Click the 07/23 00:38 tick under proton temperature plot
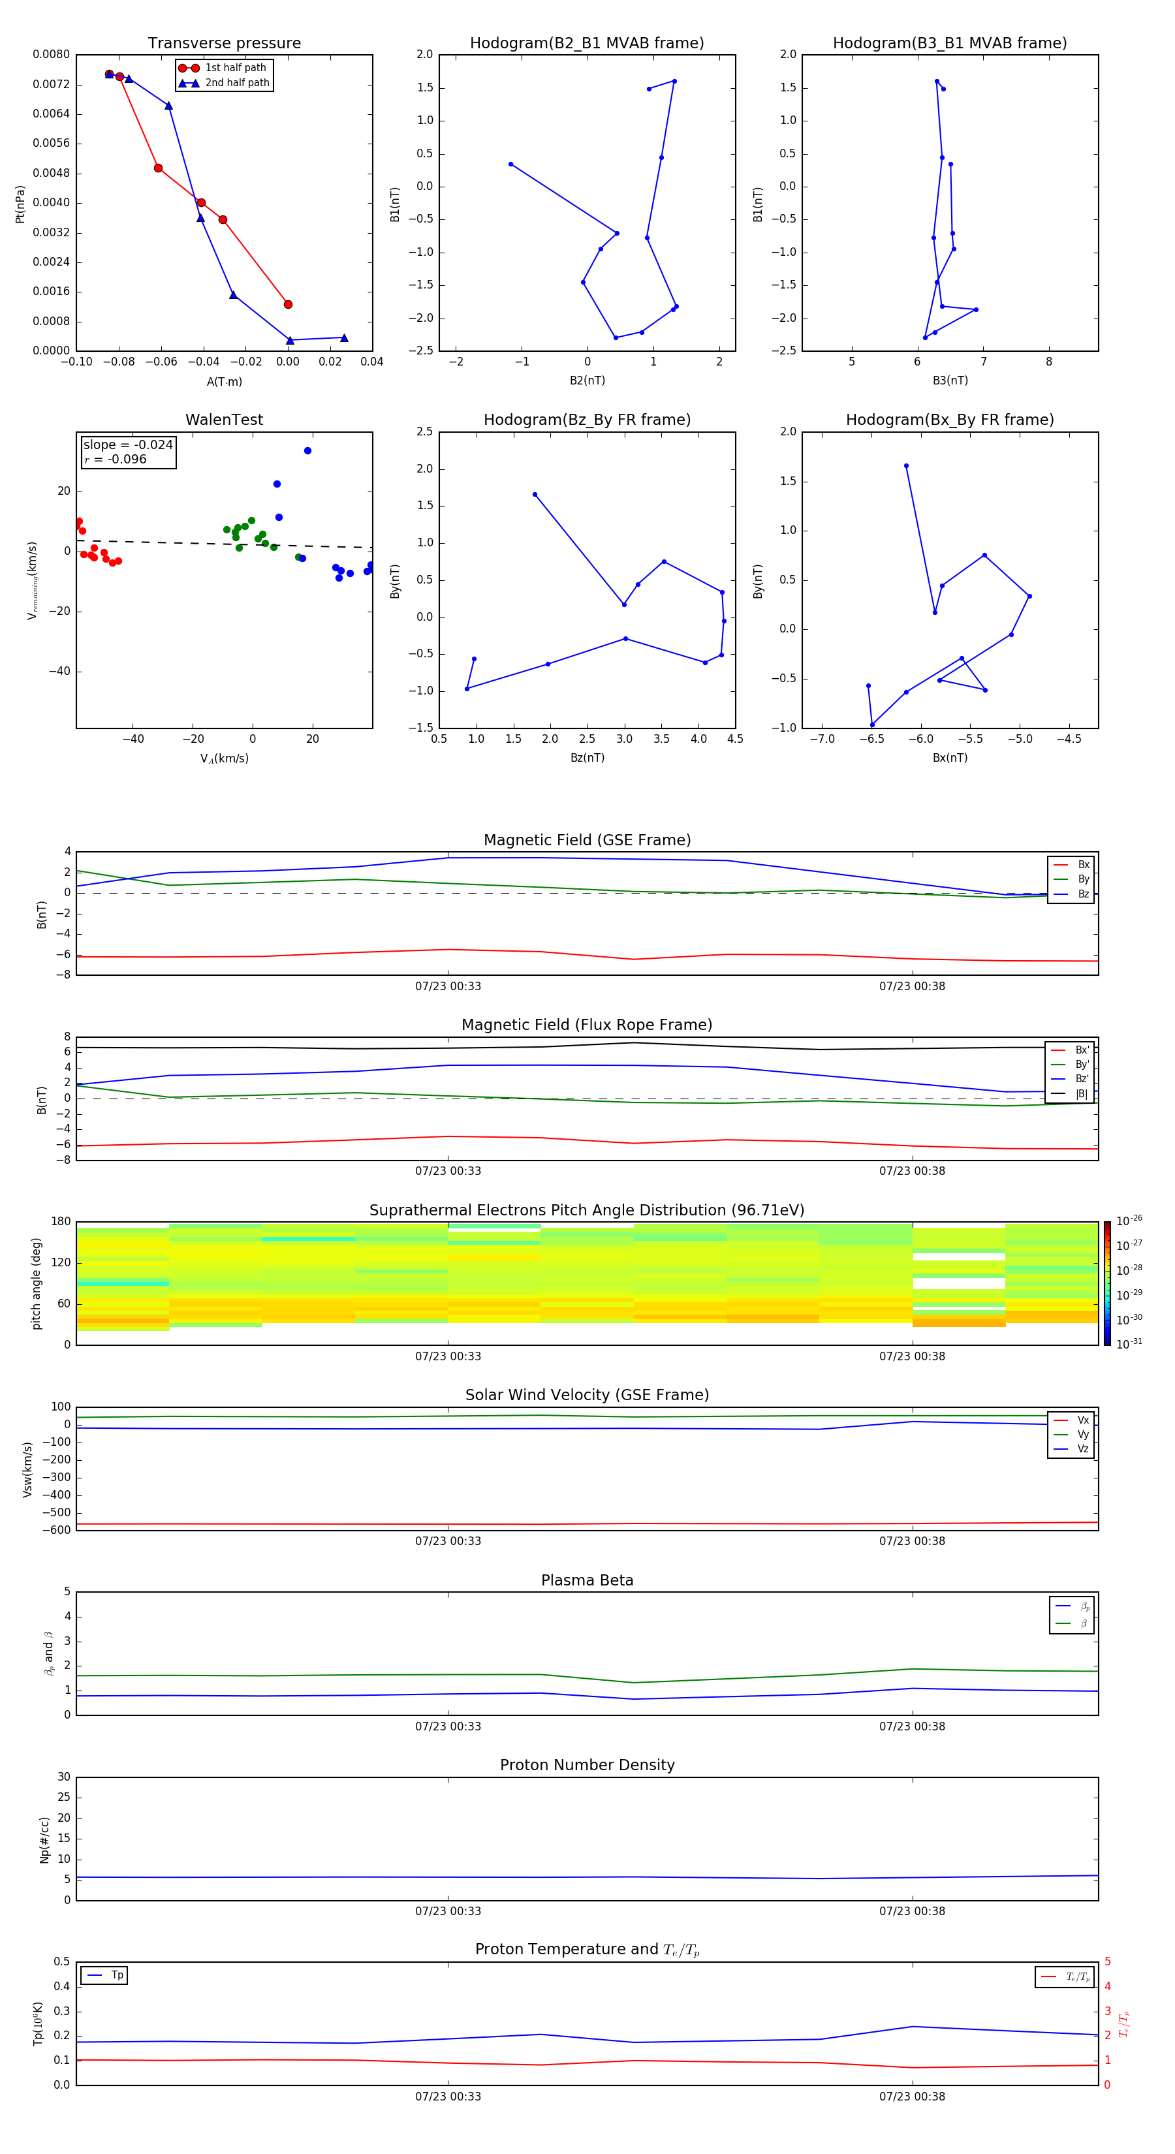 click(911, 2097)
